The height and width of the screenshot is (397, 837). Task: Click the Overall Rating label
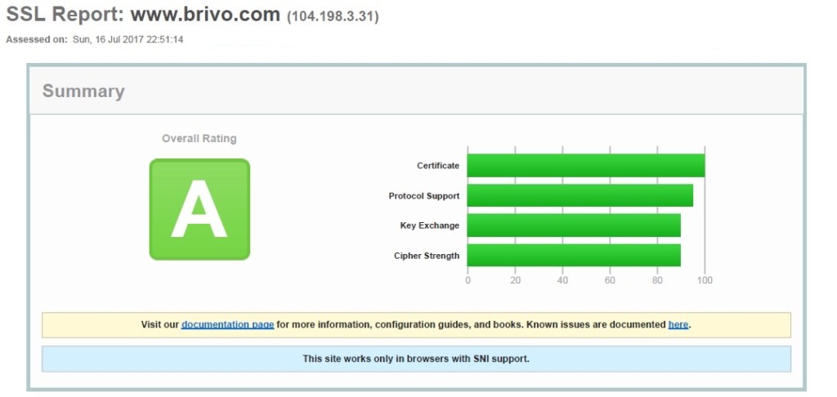coord(199,138)
